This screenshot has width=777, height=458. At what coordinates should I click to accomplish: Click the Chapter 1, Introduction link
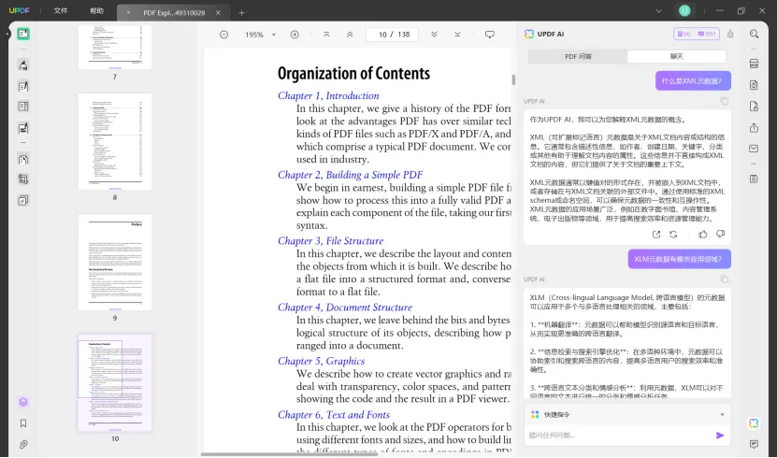click(x=328, y=95)
